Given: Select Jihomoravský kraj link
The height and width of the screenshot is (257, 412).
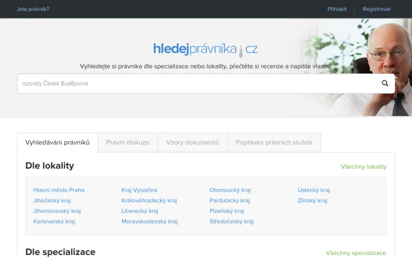Looking at the screenshot, I should pyautogui.click(x=57, y=211).
